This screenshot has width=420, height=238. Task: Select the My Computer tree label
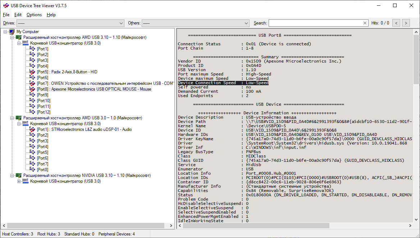pos(28,32)
